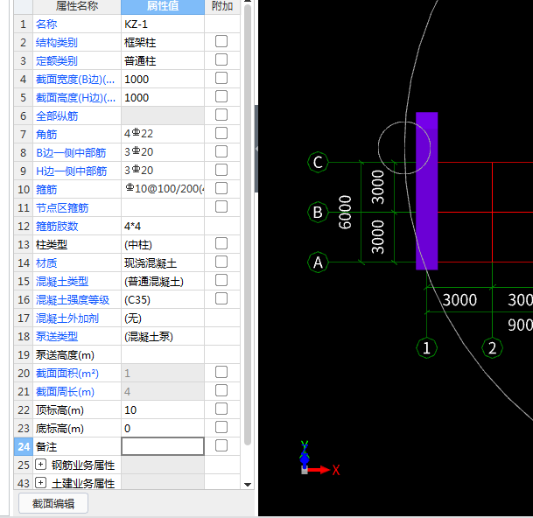The height and width of the screenshot is (518, 533).
Task: Tick the 附加 checkbox for 底标高
Action: [221, 427]
